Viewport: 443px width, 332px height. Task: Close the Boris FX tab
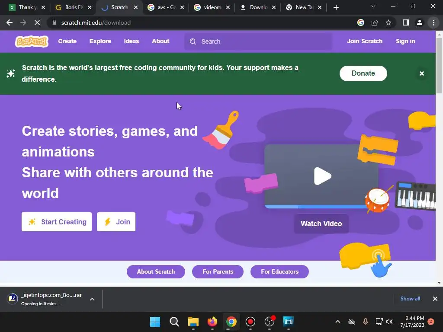(x=90, y=7)
